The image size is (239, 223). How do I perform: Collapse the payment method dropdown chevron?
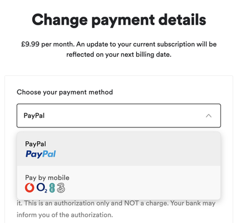coord(209,115)
